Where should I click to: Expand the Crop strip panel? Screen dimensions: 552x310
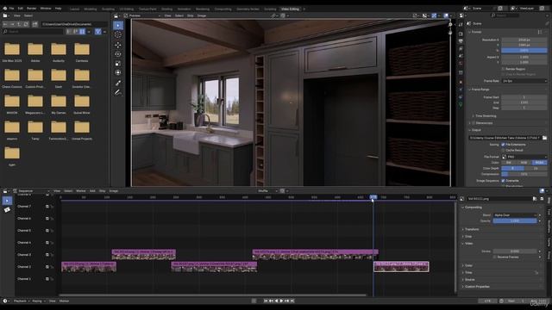point(467,236)
